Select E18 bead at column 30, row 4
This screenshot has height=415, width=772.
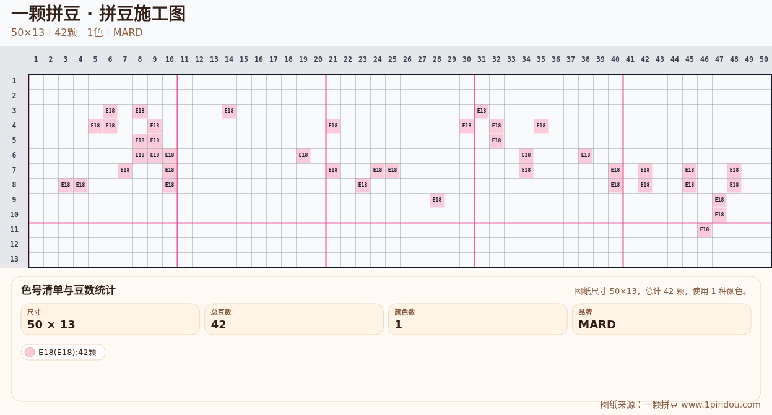pyautogui.click(x=467, y=126)
